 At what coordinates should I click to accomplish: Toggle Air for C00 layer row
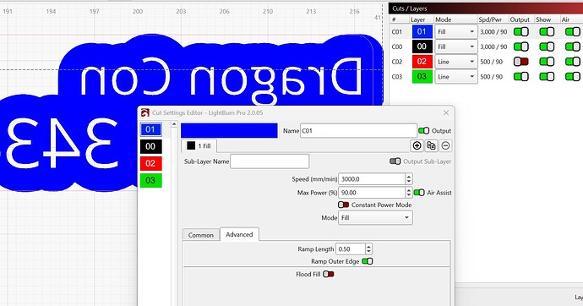[573, 46]
